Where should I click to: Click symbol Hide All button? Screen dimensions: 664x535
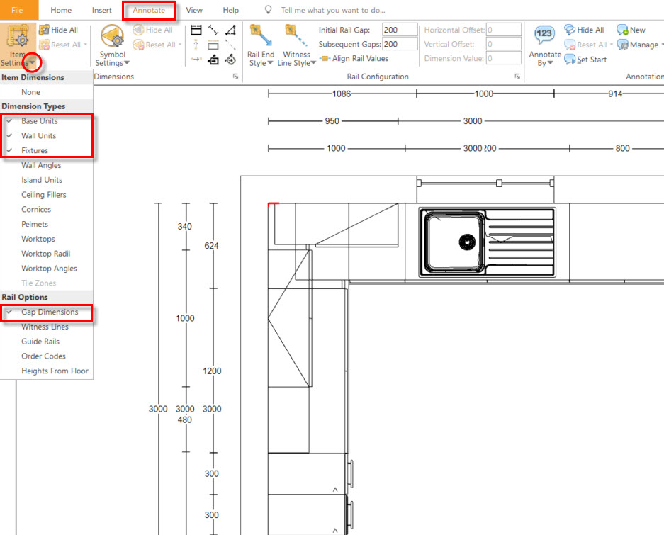click(x=152, y=30)
